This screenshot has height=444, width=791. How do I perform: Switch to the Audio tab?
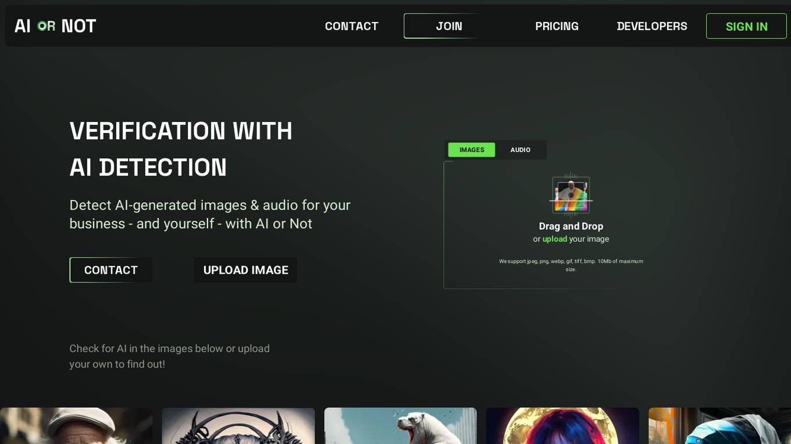click(521, 150)
